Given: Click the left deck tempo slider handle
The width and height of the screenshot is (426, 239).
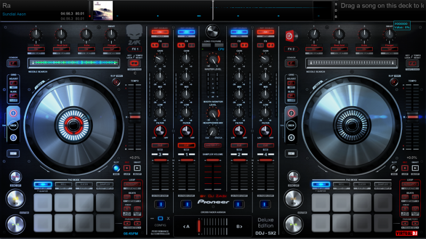Looking at the screenshot, I should (135, 117).
